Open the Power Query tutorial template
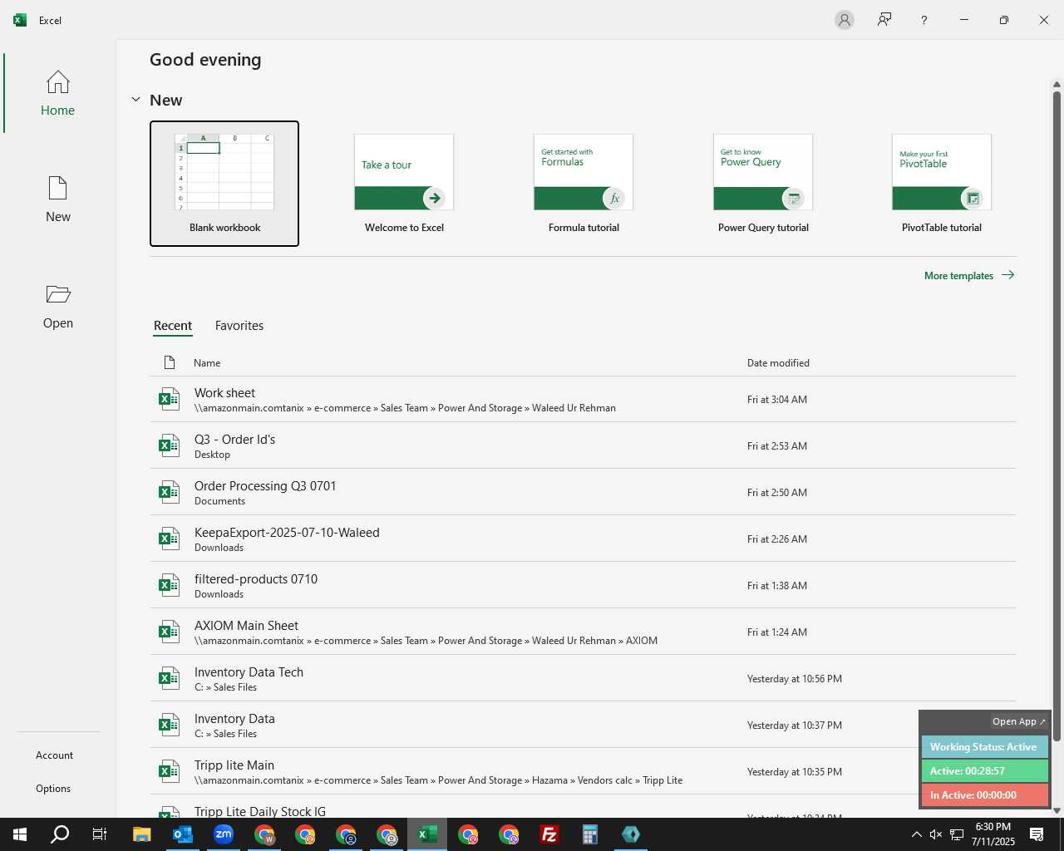 tap(763, 184)
